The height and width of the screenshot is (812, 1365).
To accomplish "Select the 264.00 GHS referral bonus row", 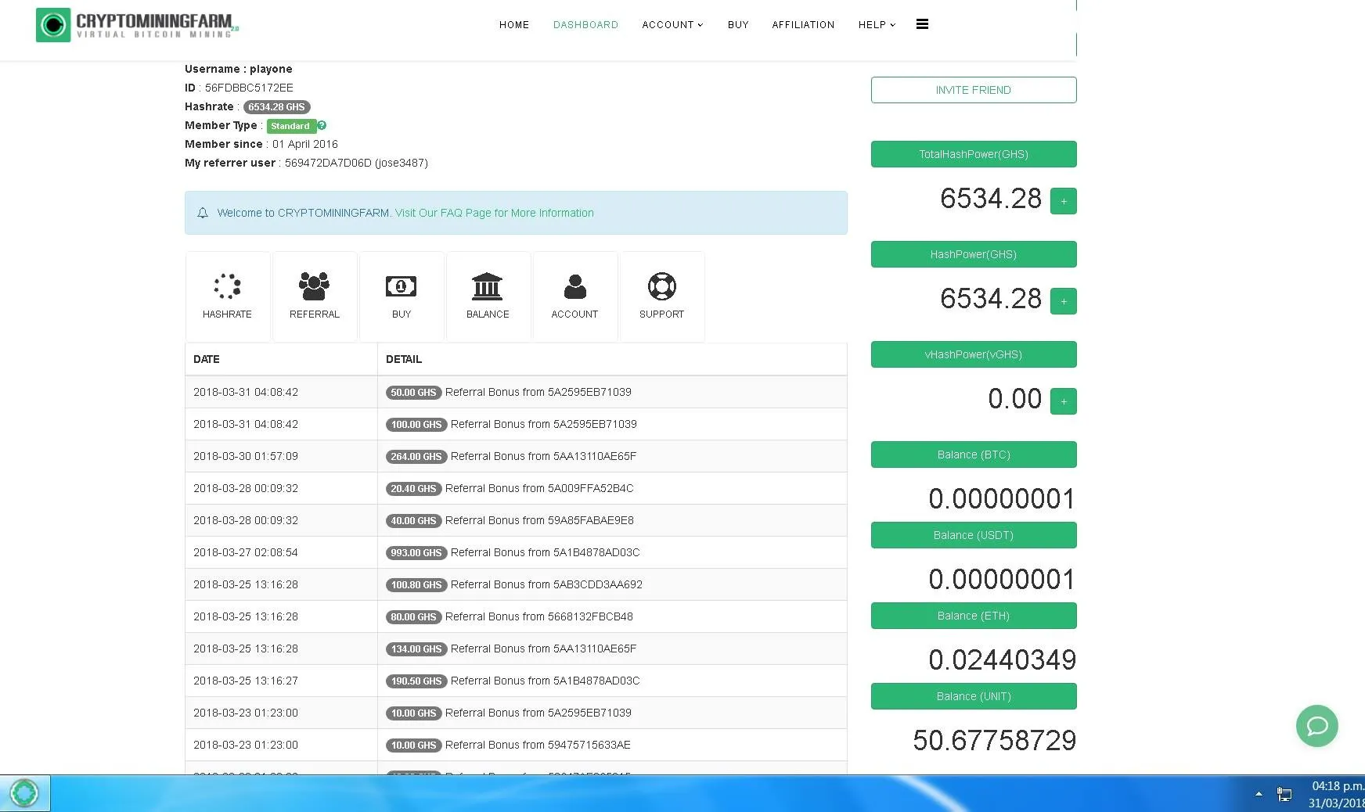I will pyautogui.click(x=516, y=456).
